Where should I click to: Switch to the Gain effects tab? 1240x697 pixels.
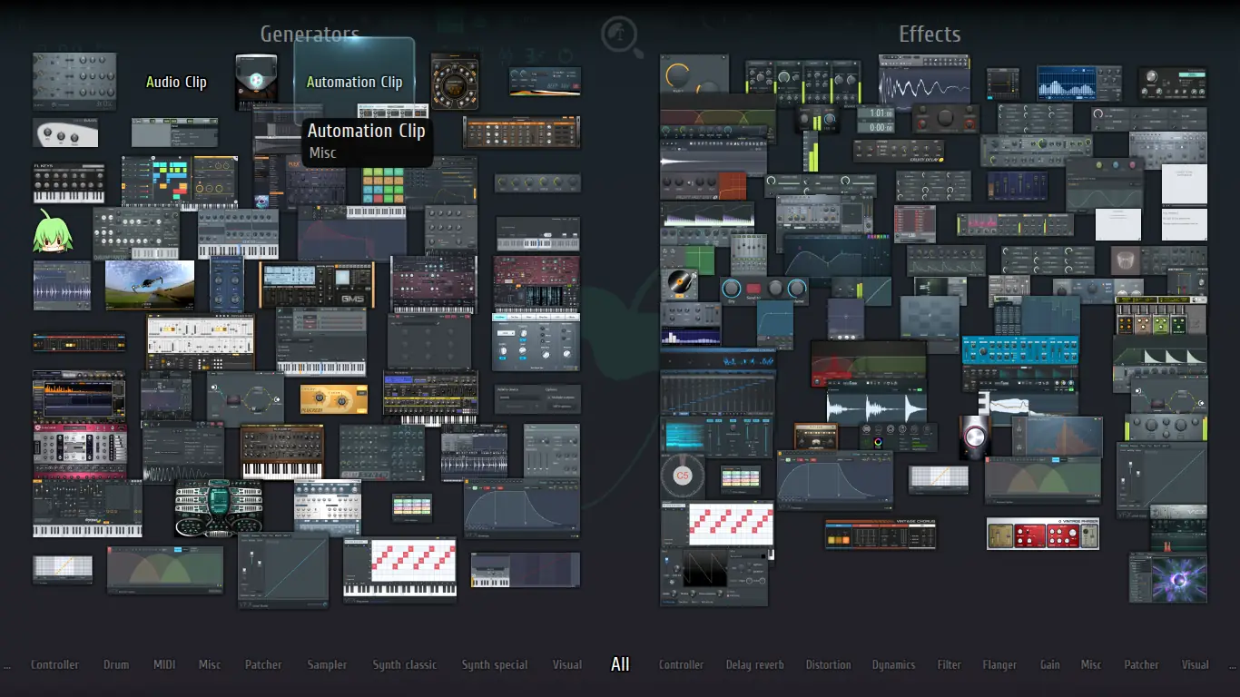[x=1050, y=664]
